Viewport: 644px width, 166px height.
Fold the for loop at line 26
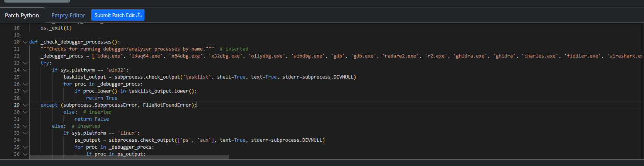[x=25, y=84]
